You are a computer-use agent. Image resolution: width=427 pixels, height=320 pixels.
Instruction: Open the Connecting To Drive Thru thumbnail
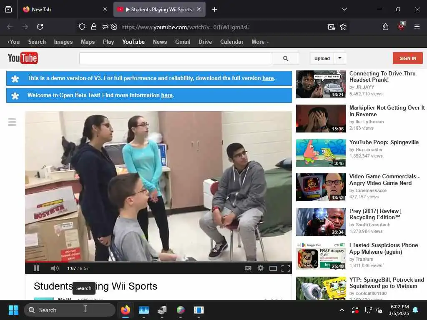(321, 84)
